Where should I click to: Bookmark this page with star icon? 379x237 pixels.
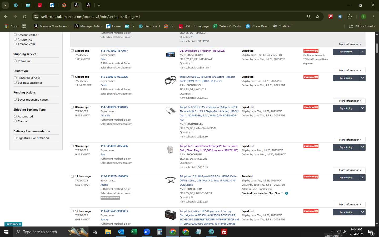317,17
